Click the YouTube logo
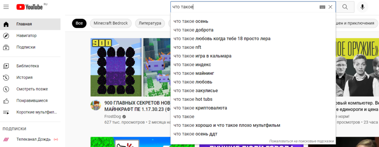The height and width of the screenshot is (147, 379). point(30,7)
